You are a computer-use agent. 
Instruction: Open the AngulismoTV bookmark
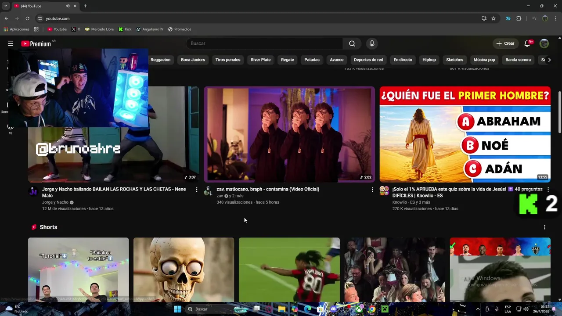point(150,29)
